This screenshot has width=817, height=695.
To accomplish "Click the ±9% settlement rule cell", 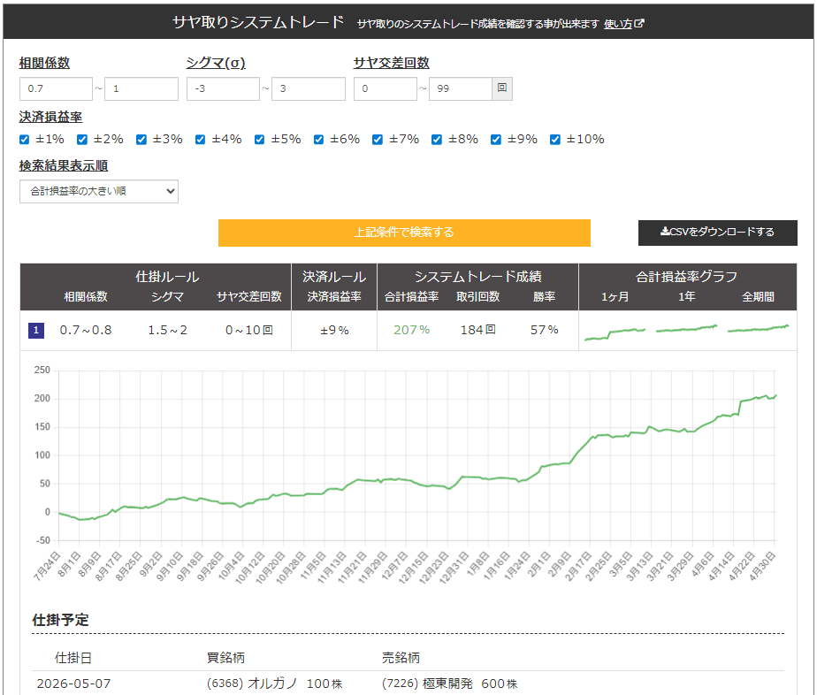I will pyautogui.click(x=334, y=331).
